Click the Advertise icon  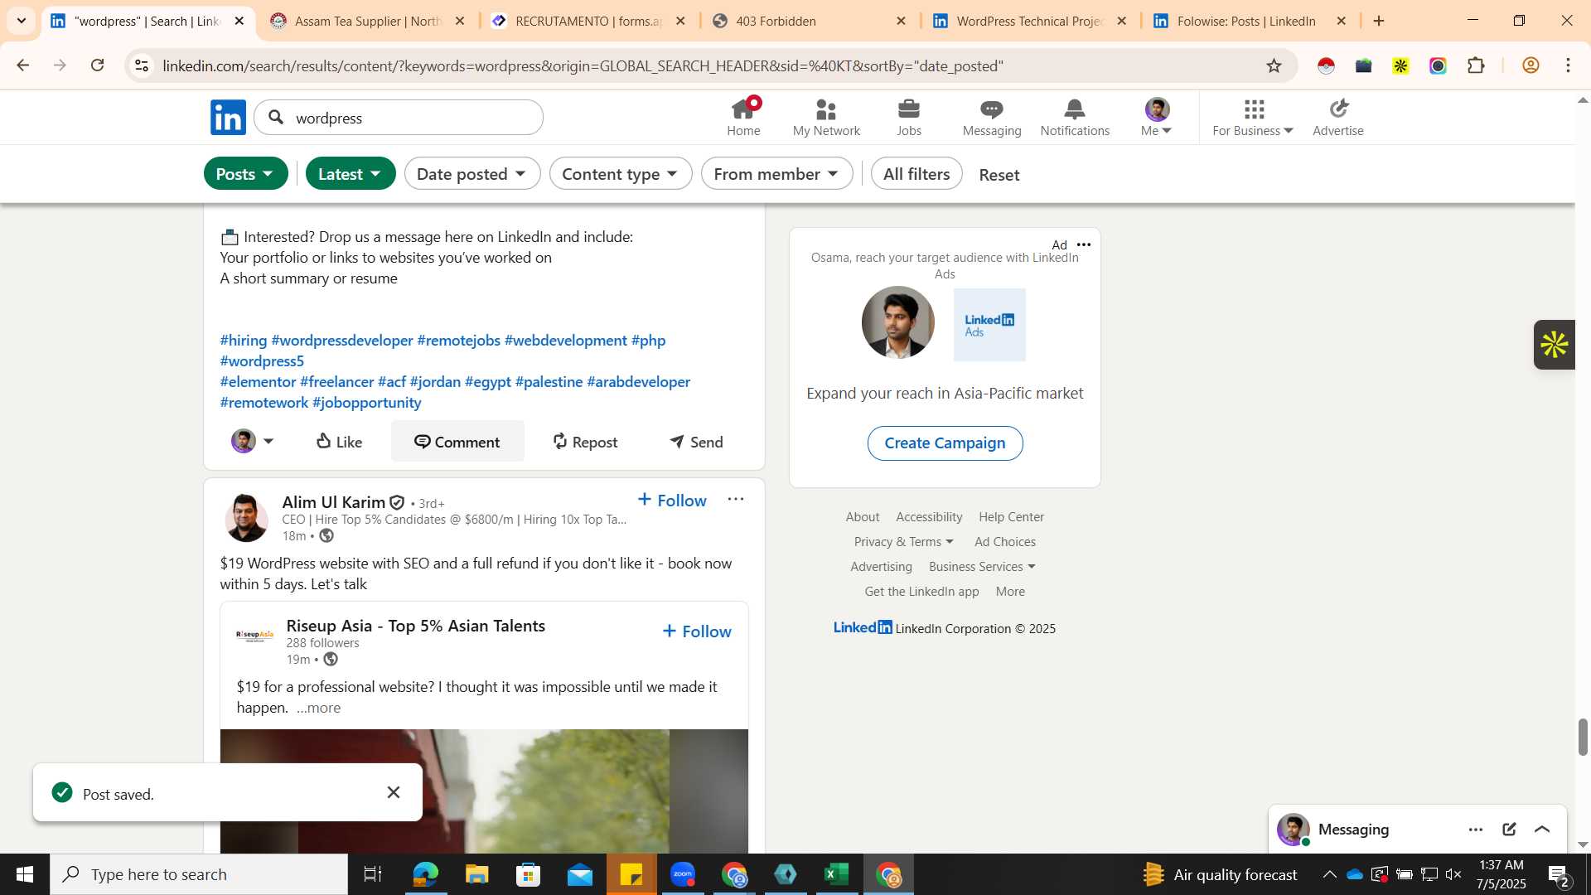click(x=1338, y=117)
